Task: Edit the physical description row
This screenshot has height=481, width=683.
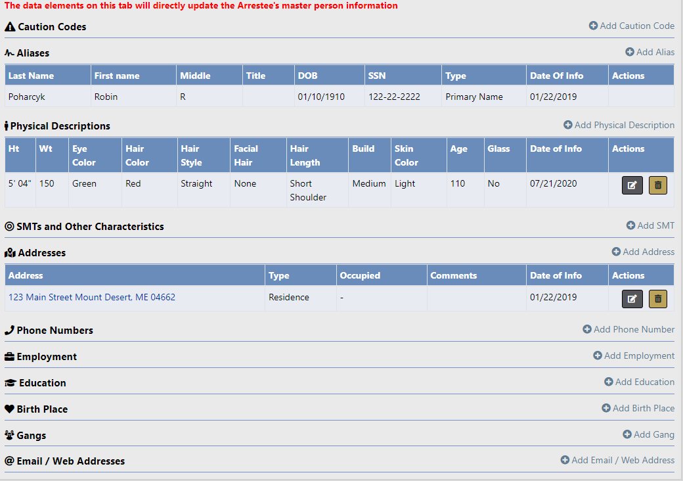Action: tap(632, 185)
